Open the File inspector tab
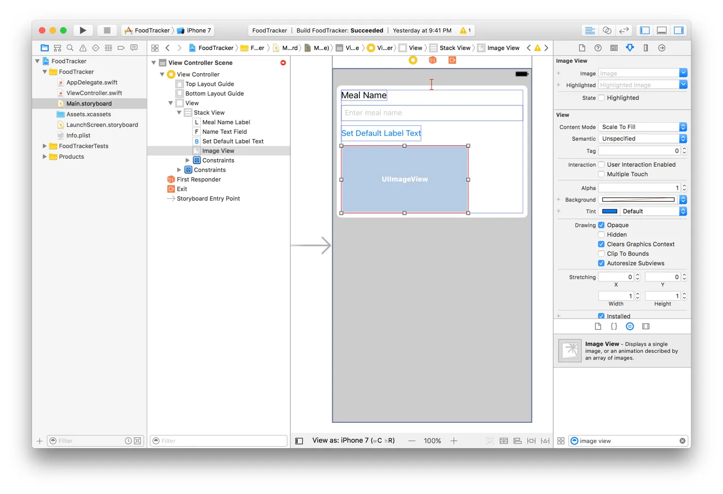Screen dimensions: 723x494 click(582, 48)
